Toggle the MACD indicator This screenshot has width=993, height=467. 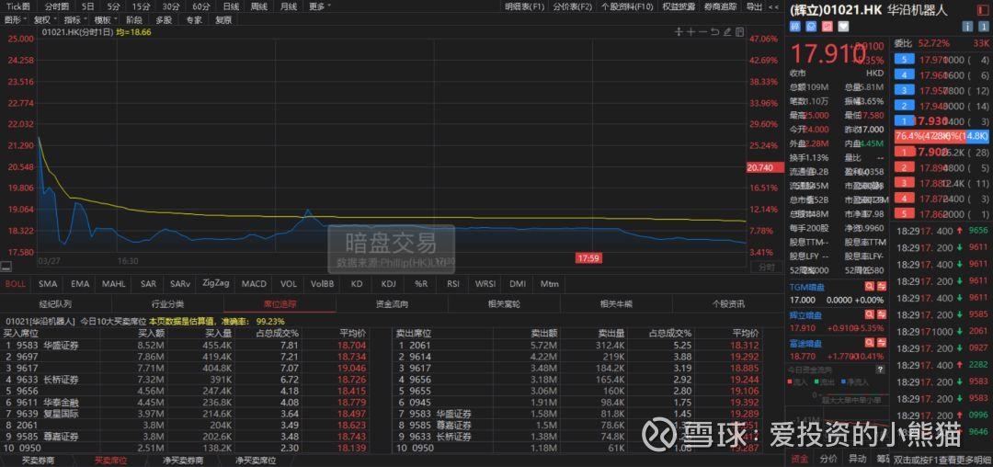point(254,284)
